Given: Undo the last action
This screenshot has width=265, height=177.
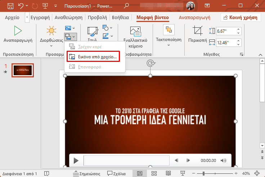Looking at the screenshot, I should click(21, 6).
